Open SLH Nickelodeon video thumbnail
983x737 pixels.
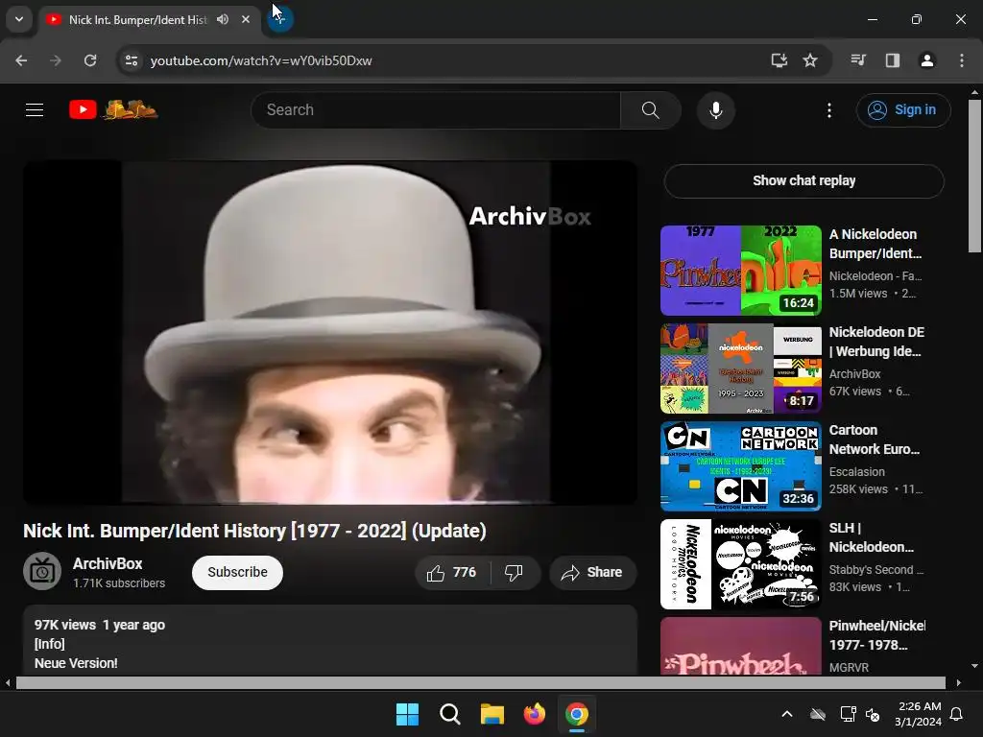click(741, 564)
